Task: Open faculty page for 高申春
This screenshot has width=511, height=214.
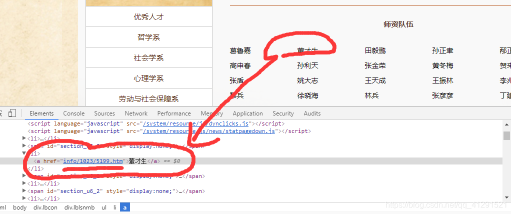Action: pos(240,65)
